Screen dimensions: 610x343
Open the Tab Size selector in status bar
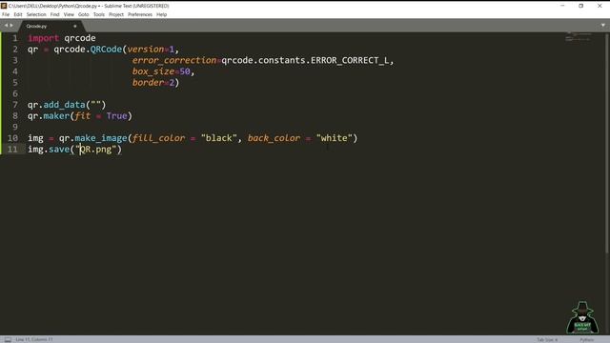pyautogui.click(x=547, y=339)
